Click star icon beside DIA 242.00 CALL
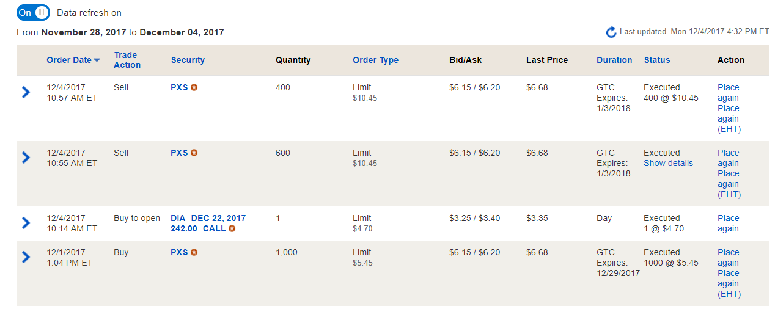 232,228
